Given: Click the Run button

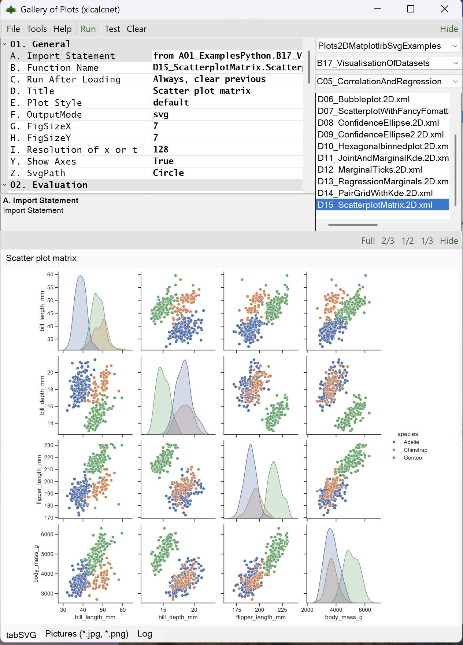Looking at the screenshot, I should click(88, 29).
